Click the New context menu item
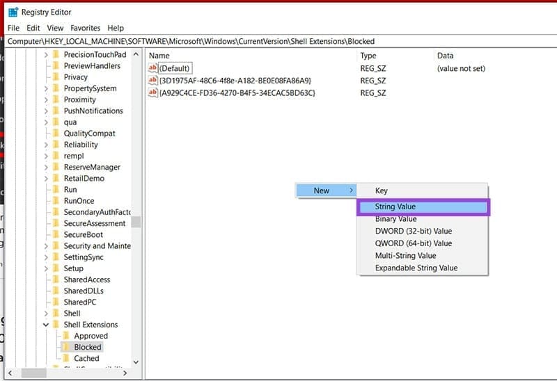This screenshot has height=381, width=557. [326, 191]
